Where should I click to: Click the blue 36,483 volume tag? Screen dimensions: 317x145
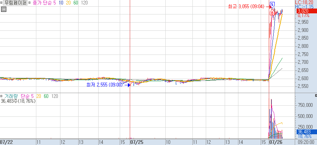tap(306, 132)
